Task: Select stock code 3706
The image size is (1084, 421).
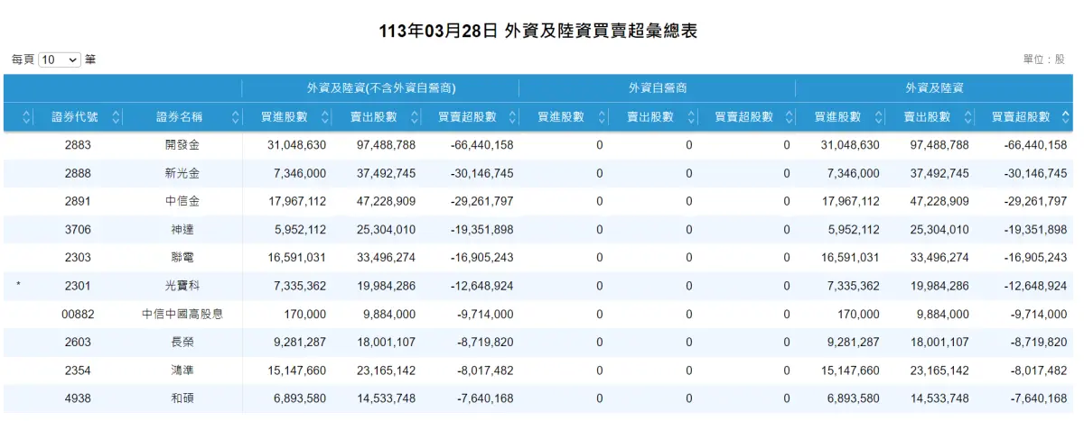Action: pyautogui.click(x=78, y=230)
